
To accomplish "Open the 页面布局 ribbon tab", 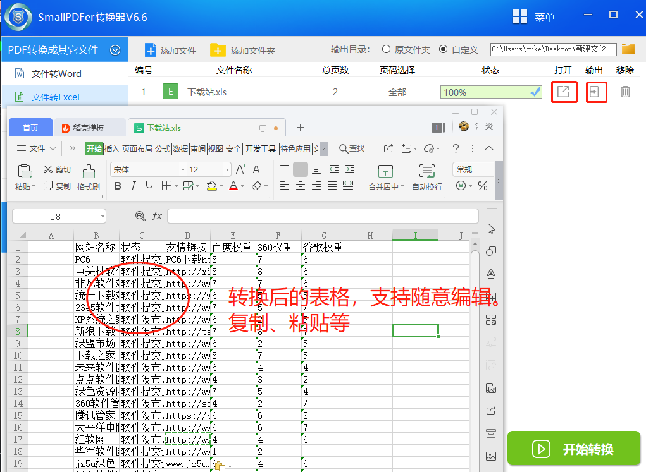I will pos(137,148).
